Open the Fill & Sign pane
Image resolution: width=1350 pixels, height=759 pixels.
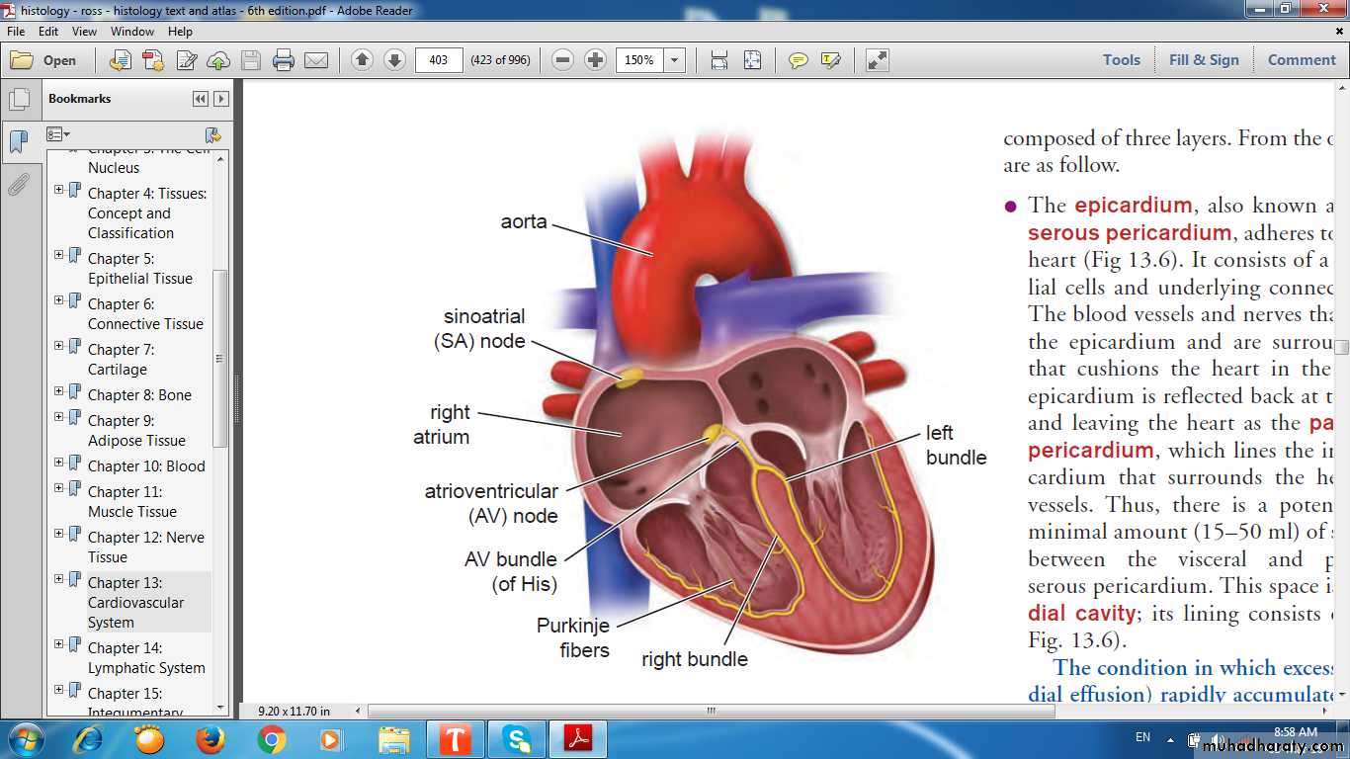1203,59
